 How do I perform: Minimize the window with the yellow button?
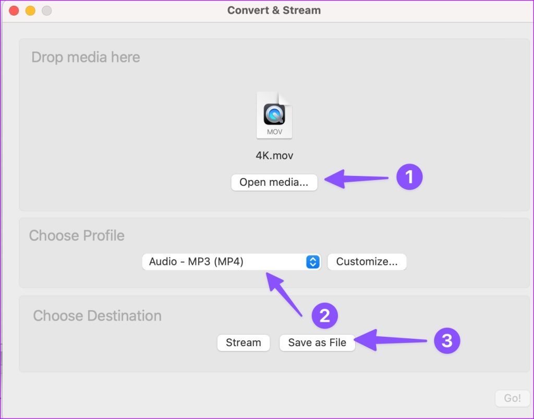tap(30, 10)
